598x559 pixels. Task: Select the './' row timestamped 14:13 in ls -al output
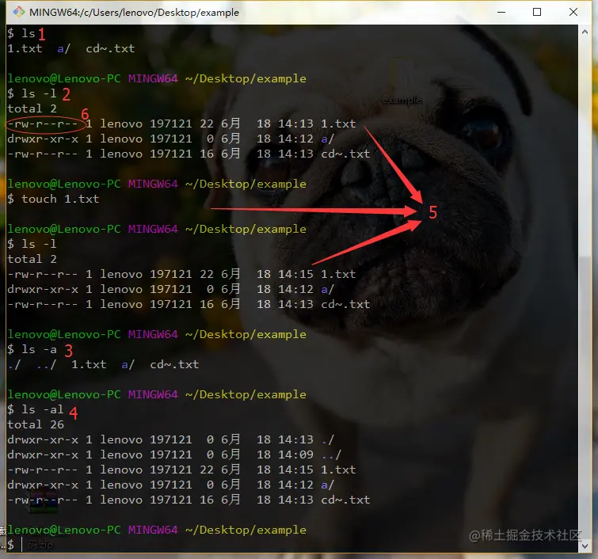click(x=171, y=440)
